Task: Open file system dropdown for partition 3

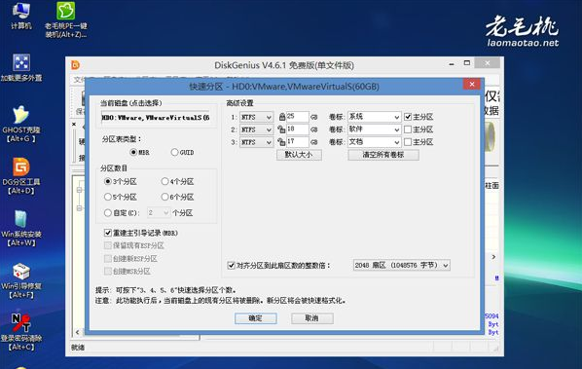Action: click(257, 142)
